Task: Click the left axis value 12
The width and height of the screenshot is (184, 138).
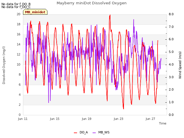Action: click(x=18, y=54)
